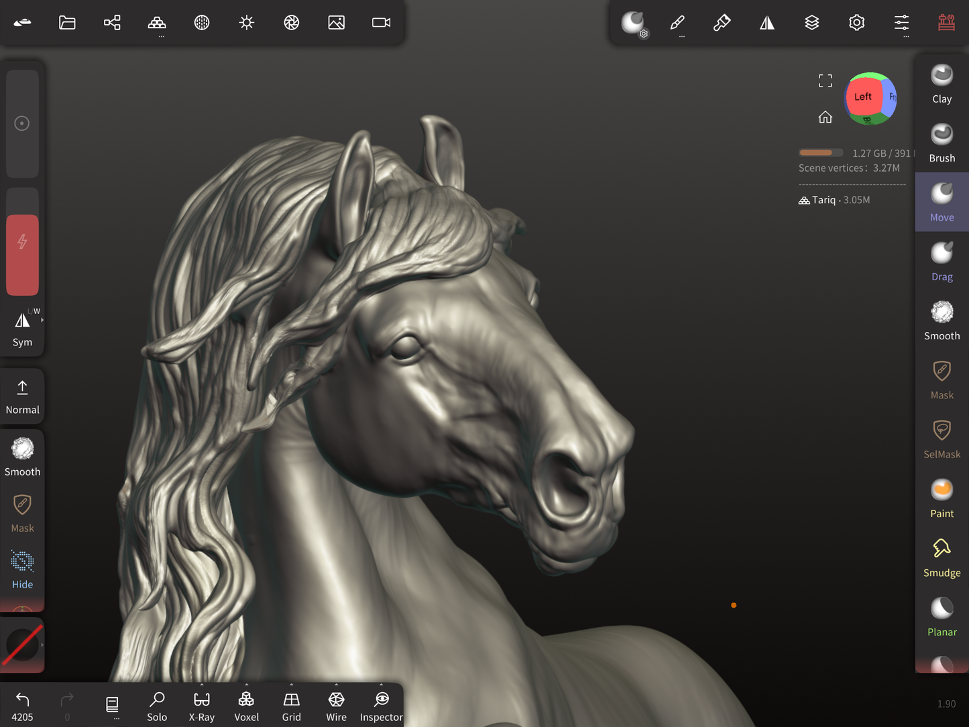The height and width of the screenshot is (727, 969).
Task: Choose the Smudge tool in right sidebar
Action: [x=942, y=557]
